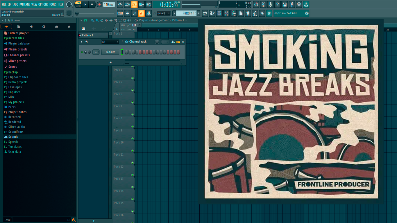
Task: Open the audio editor scissors icon
Action: (263, 5)
